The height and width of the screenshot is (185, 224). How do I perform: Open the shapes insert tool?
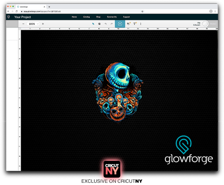(x=129, y=24)
